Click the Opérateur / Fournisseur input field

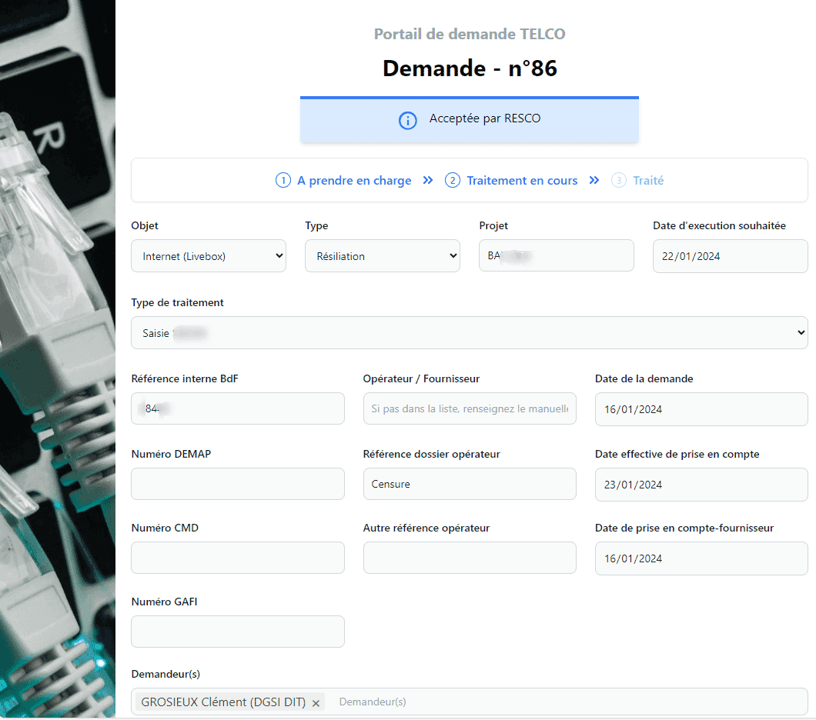point(469,408)
